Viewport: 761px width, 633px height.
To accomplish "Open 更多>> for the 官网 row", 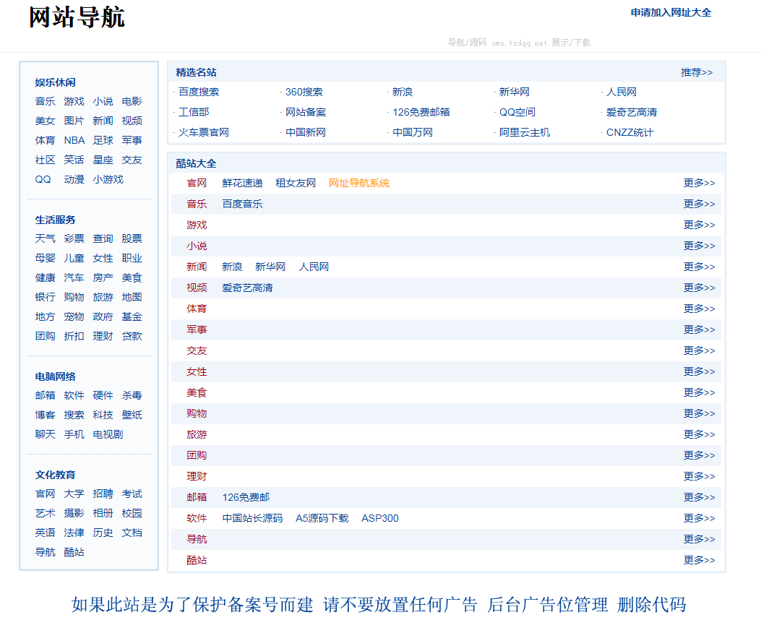I will coord(699,183).
